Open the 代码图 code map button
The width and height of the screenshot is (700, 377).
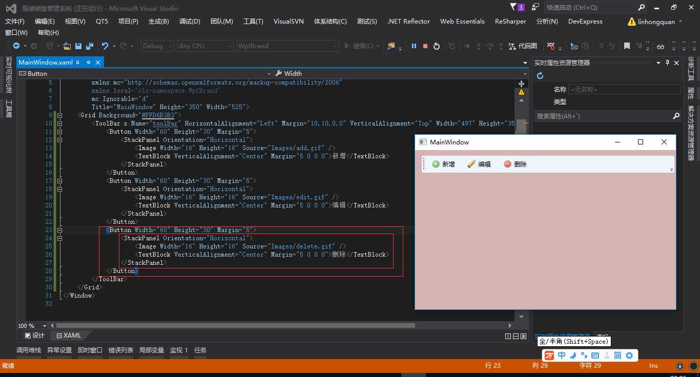(523, 46)
